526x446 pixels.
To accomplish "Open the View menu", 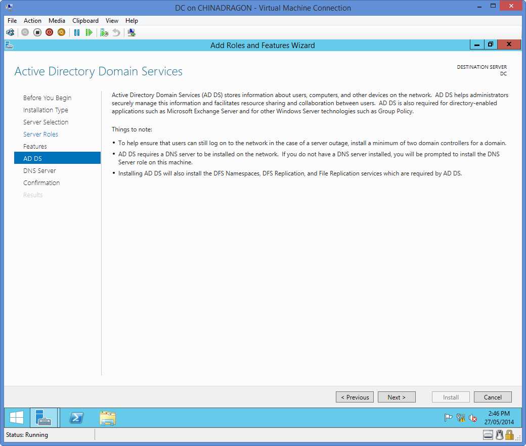I will 112,20.
